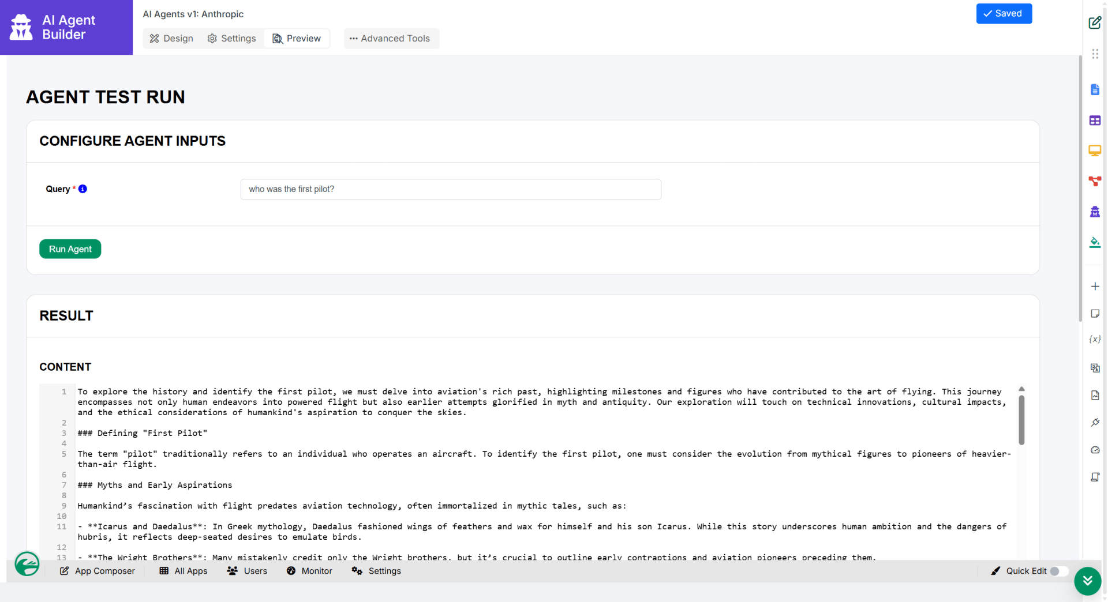The width and height of the screenshot is (1108, 602).
Task: Click the orange monitor icon in sidebar
Action: [x=1094, y=150]
